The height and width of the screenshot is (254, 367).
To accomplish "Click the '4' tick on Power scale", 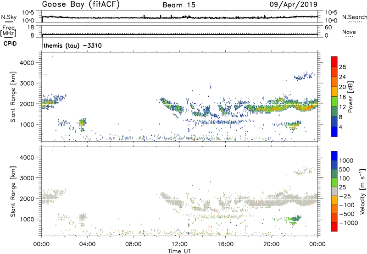I will (340, 127).
